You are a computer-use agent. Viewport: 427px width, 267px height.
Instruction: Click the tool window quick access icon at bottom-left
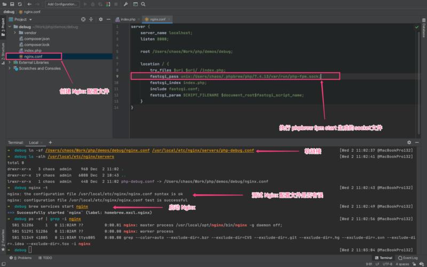pos(3,264)
